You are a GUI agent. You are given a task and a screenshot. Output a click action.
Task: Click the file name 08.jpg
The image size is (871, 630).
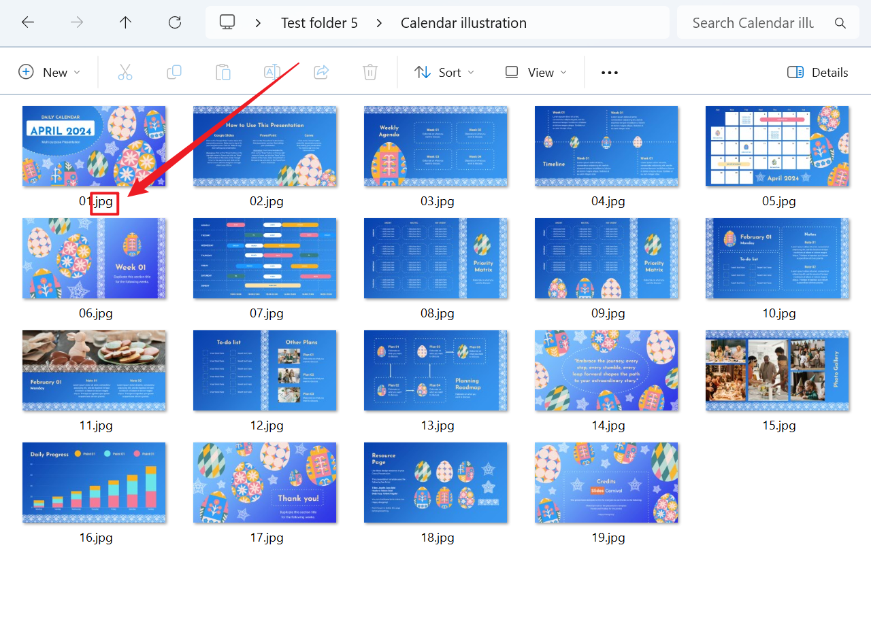[437, 313]
